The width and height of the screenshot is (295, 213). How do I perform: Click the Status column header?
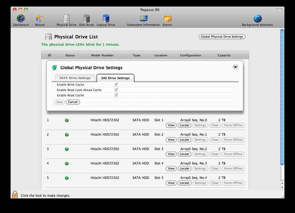(x=70, y=55)
